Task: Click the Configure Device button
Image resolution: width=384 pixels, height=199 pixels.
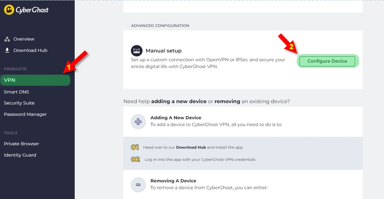Action: tap(327, 61)
